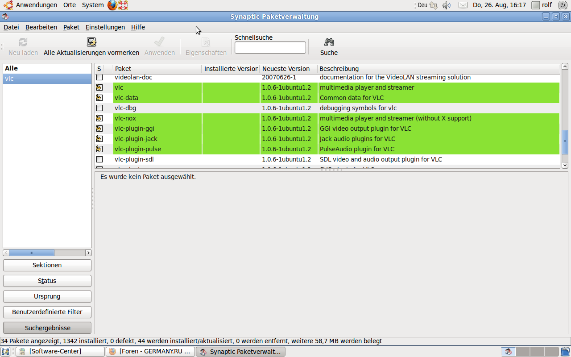Image resolution: width=571 pixels, height=357 pixels.
Task: Open the help lifebuoy icon in panel
Action: pyautogui.click(x=123, y=5)
